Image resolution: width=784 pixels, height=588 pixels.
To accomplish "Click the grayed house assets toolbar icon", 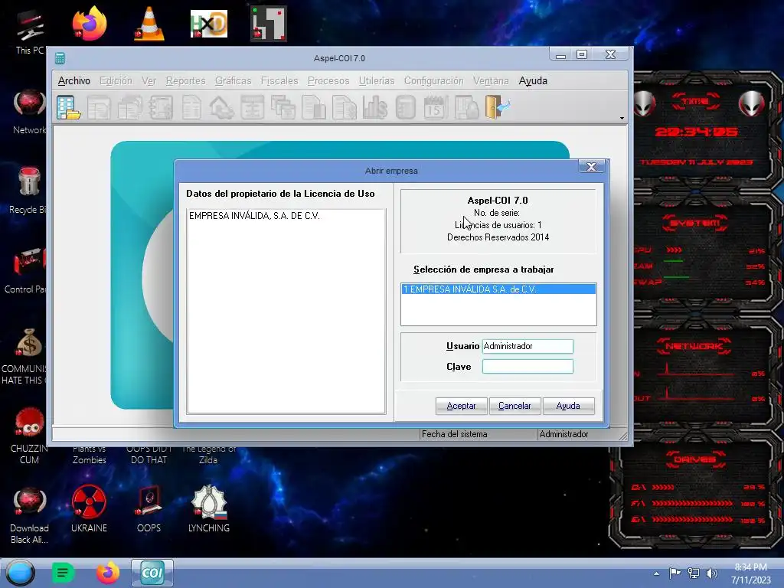I will pos(221,107).
